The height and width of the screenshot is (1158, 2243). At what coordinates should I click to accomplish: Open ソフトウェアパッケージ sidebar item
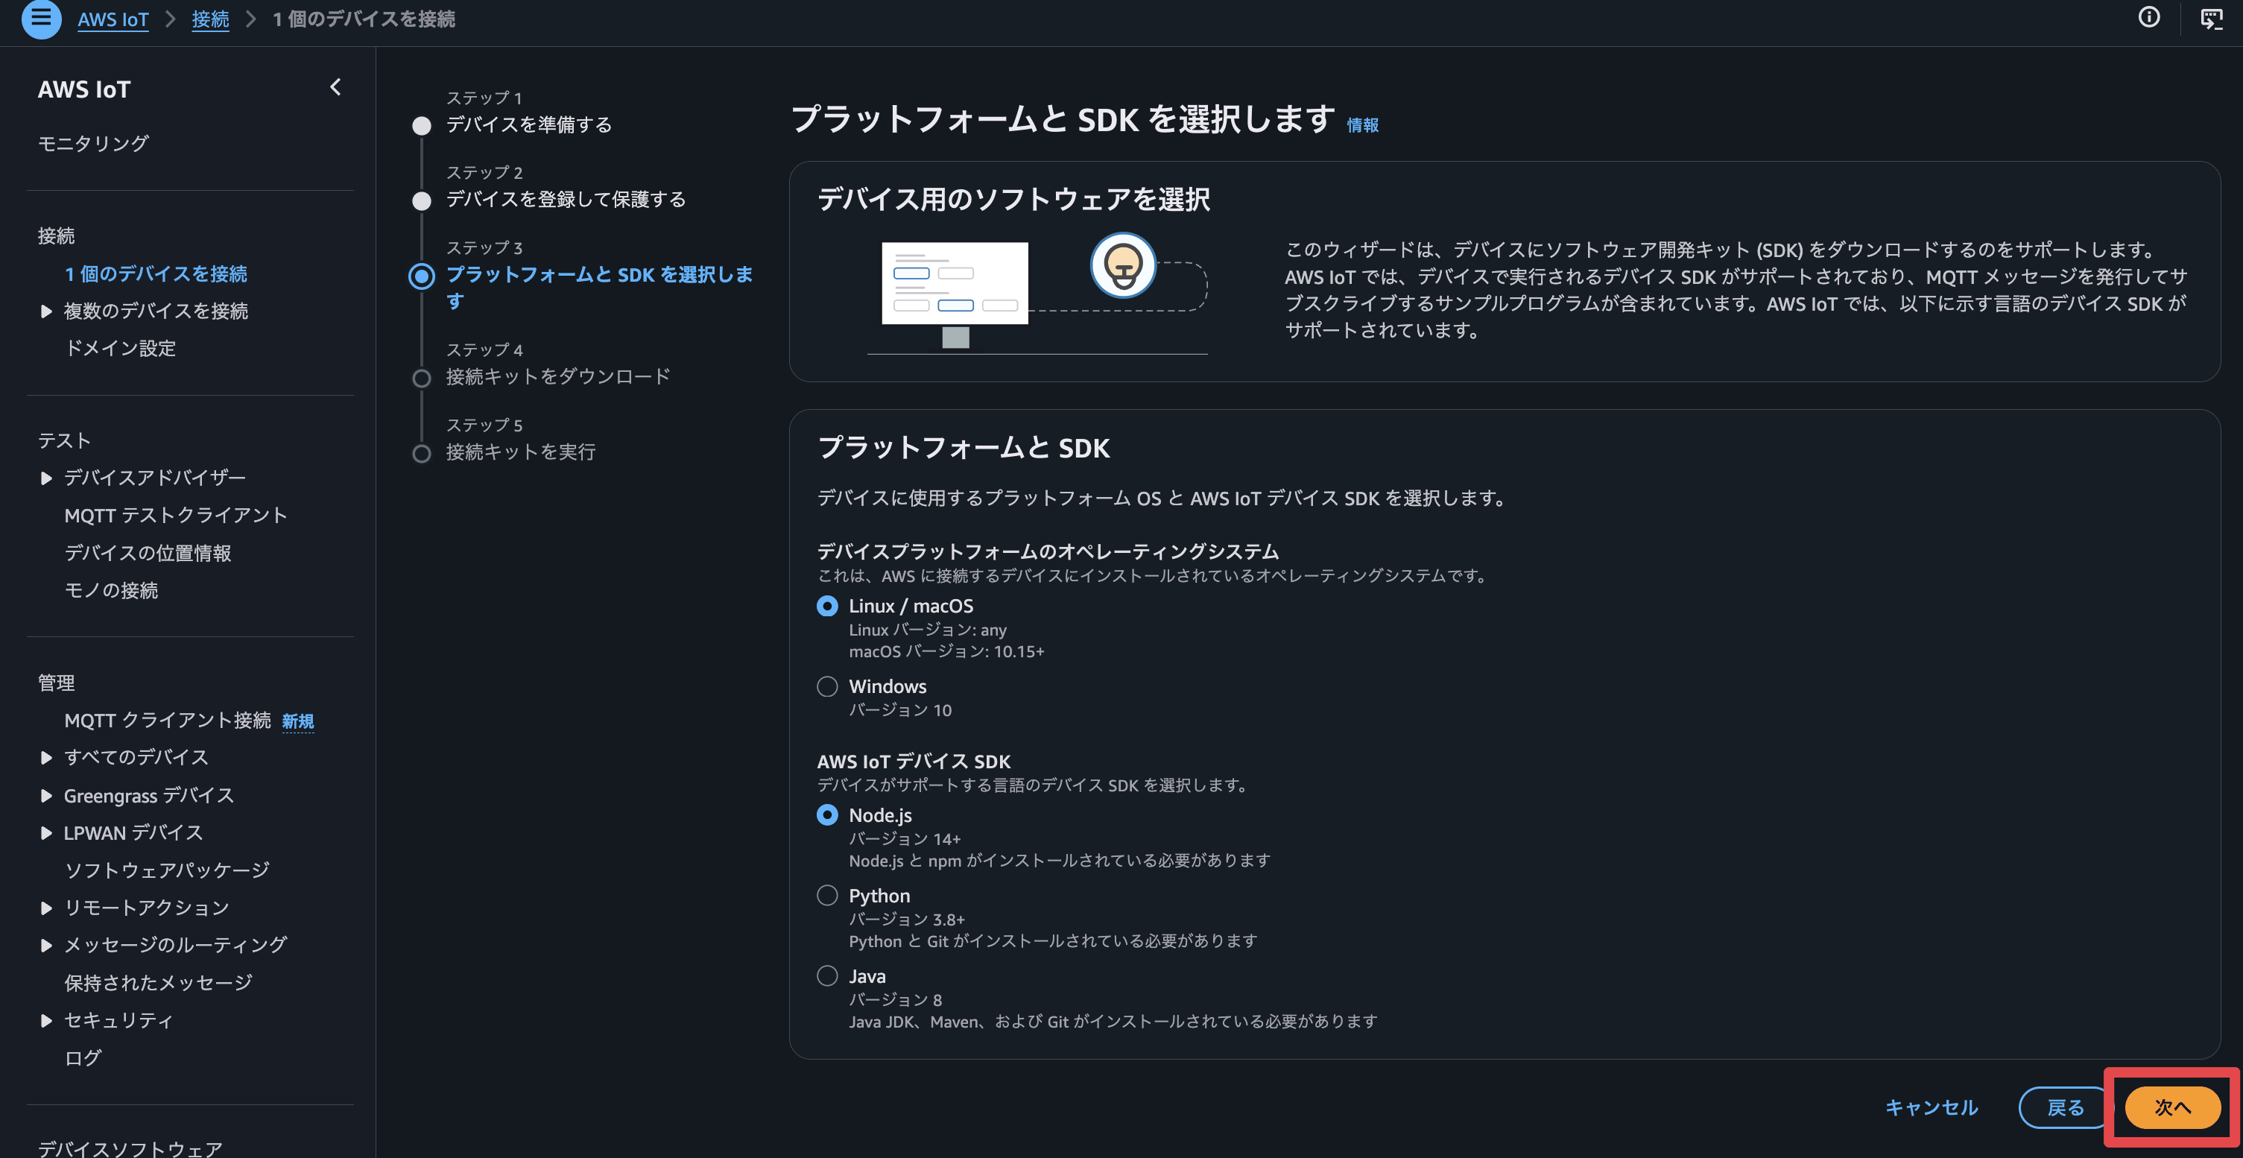tap(167, 870)
